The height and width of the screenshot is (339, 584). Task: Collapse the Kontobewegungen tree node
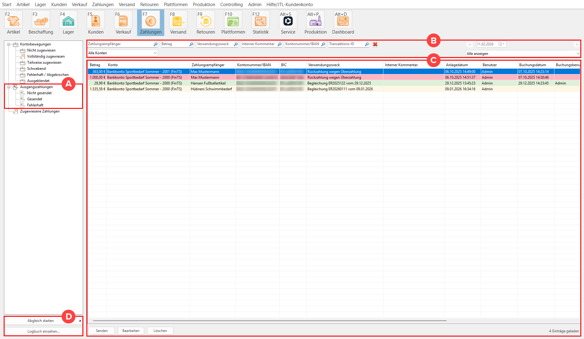[x=9, y=44]
